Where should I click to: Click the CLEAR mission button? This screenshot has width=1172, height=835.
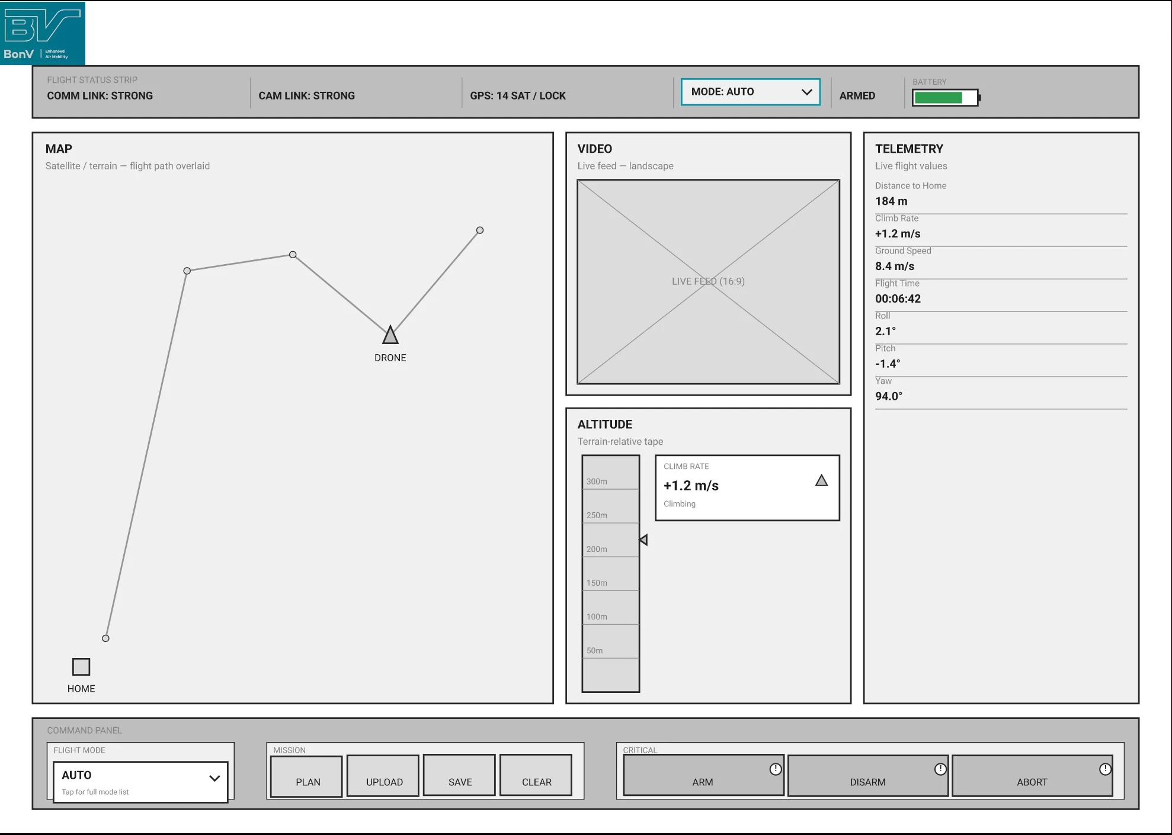coord(536,775)
